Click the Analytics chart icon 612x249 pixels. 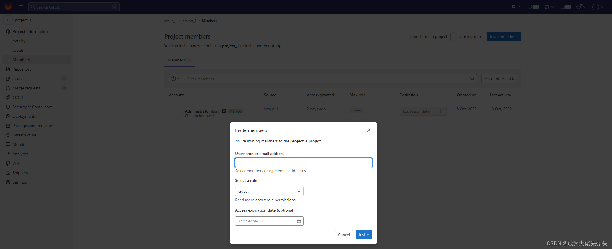[x=8, y=154]
